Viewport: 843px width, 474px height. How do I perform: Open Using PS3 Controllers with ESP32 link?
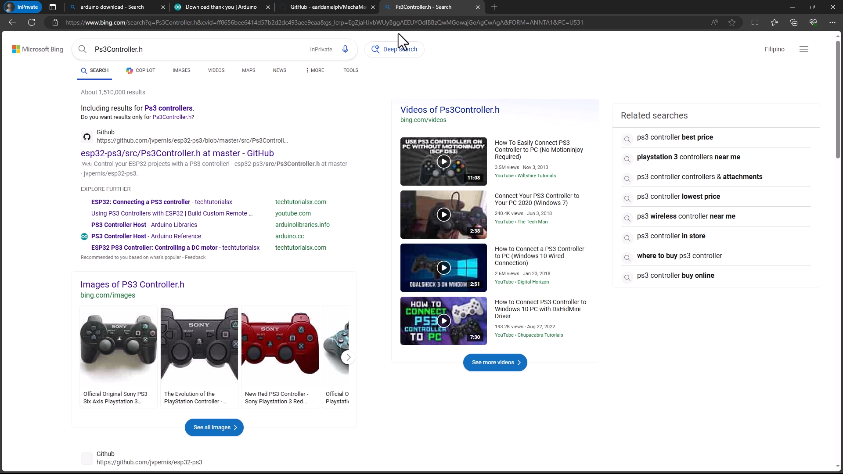[x=172, y=213]
